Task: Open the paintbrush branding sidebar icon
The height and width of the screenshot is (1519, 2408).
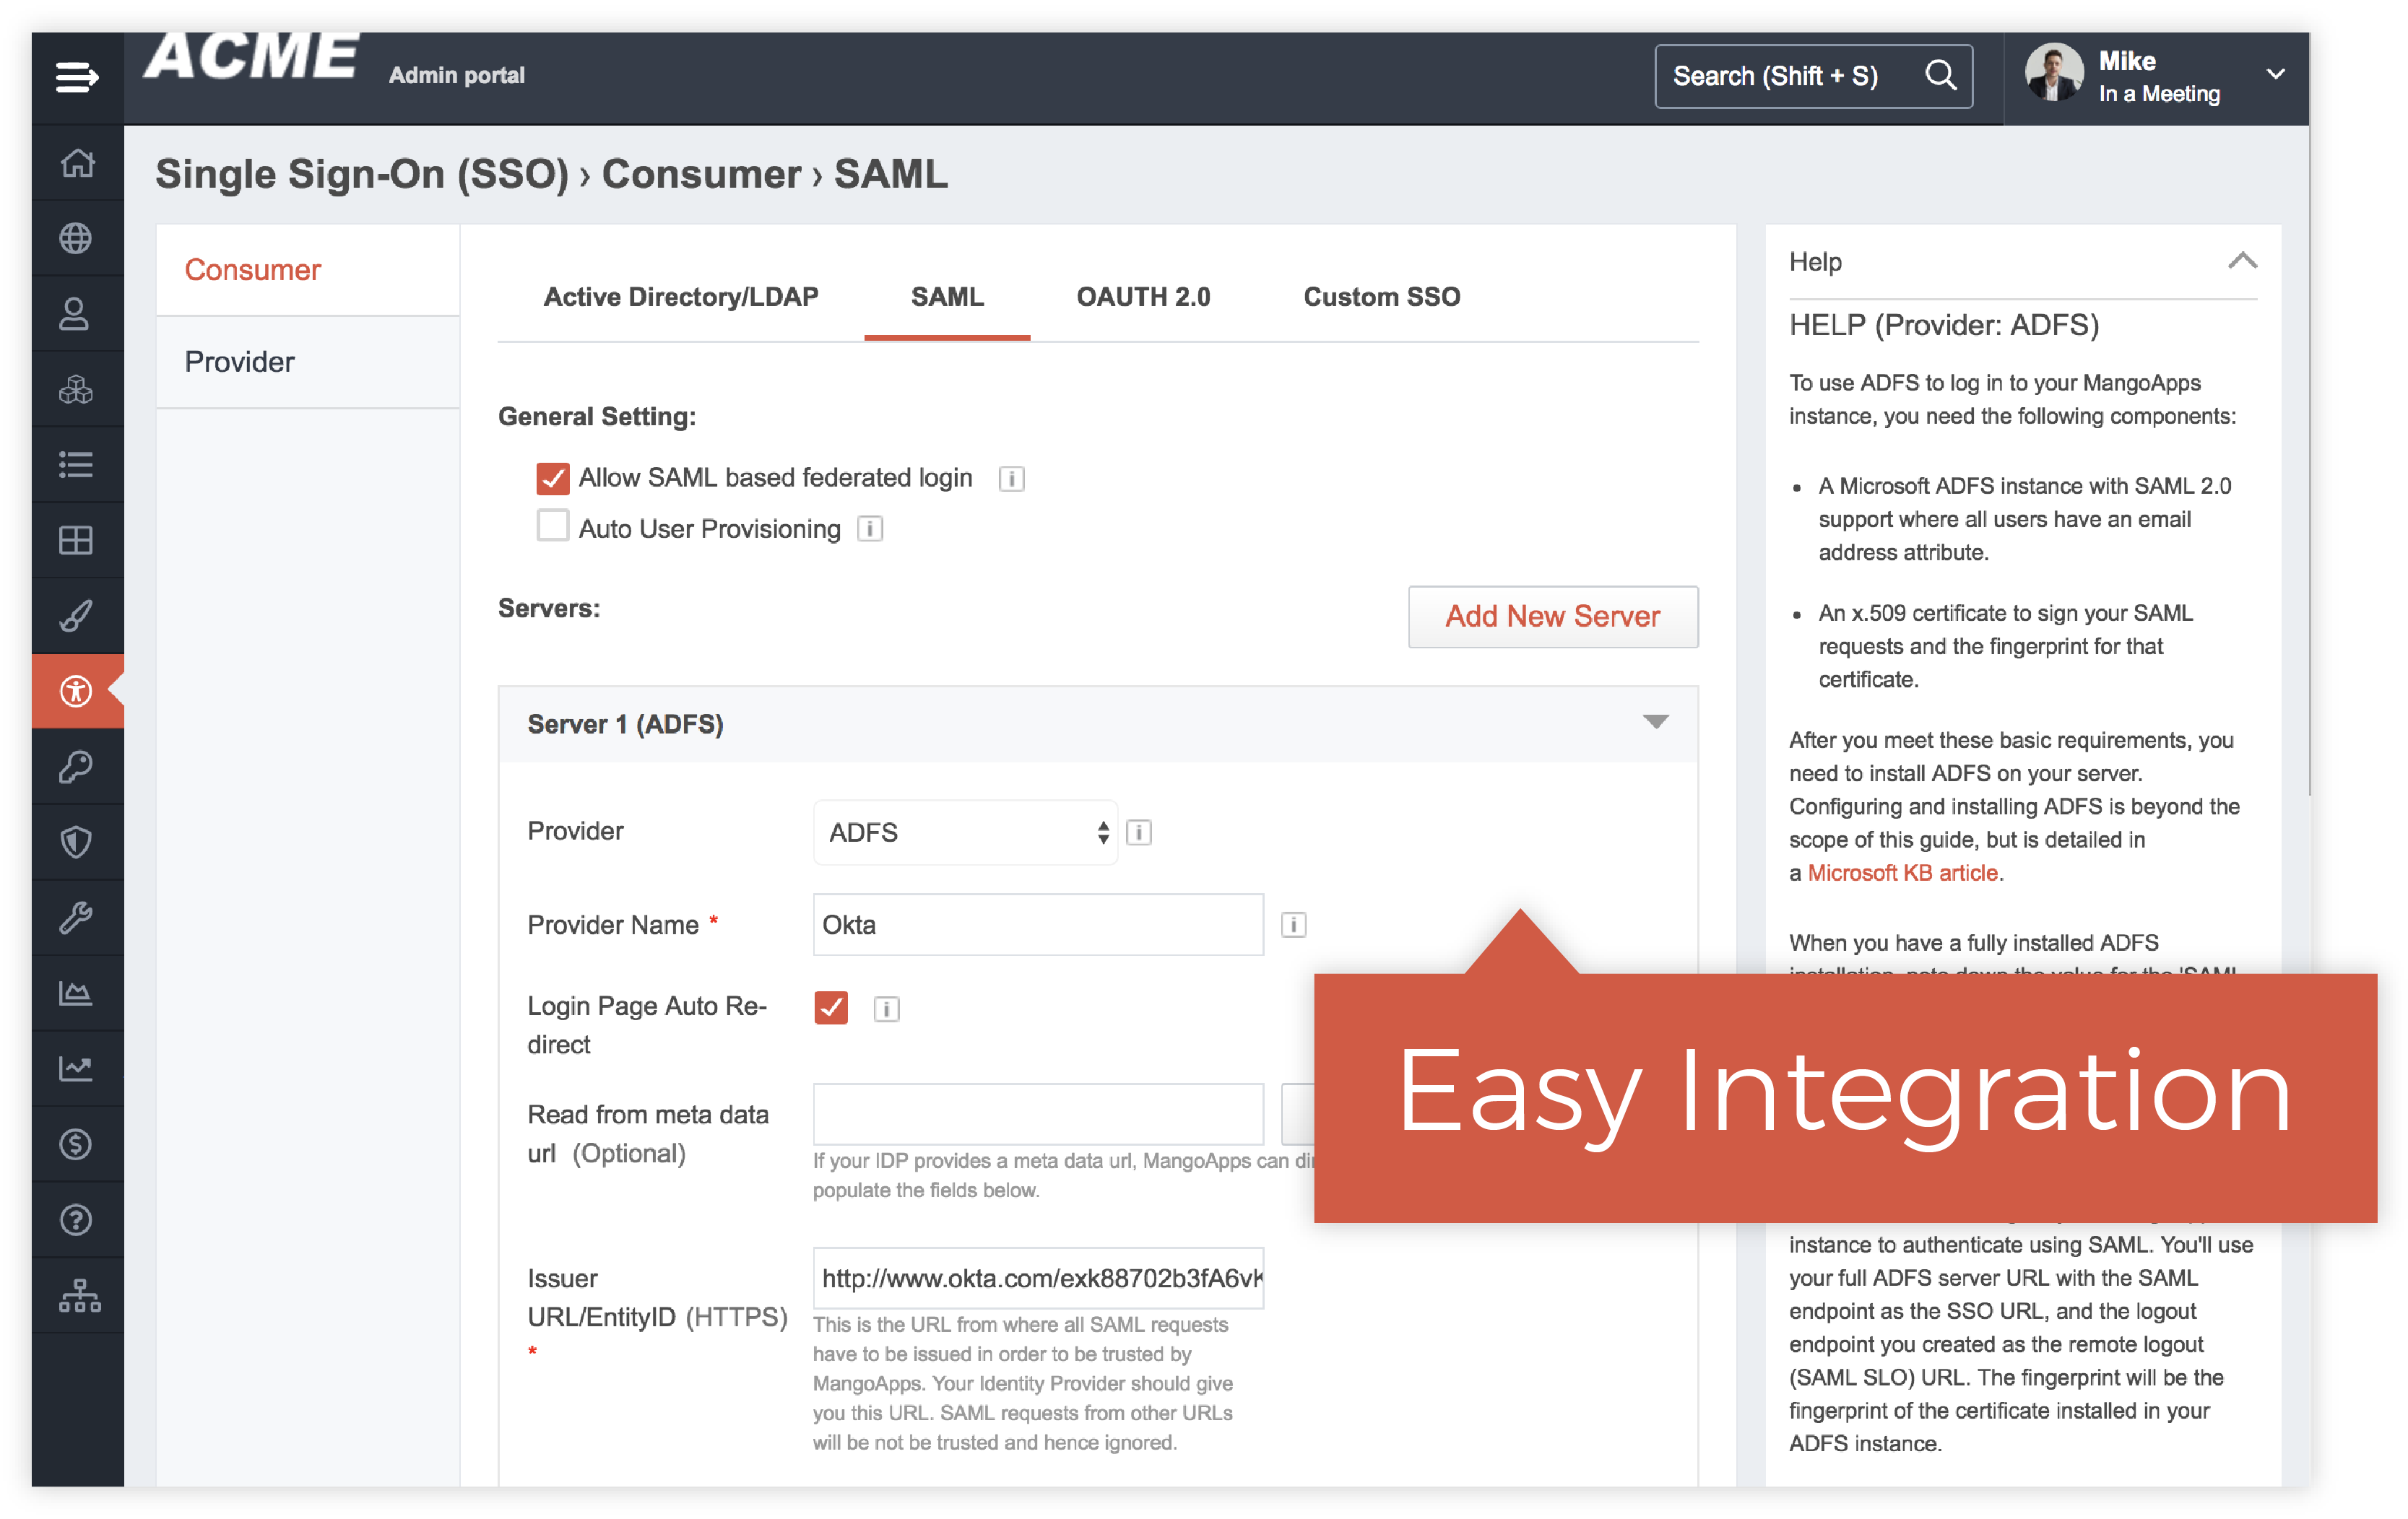Action: [x=77, y=616]
